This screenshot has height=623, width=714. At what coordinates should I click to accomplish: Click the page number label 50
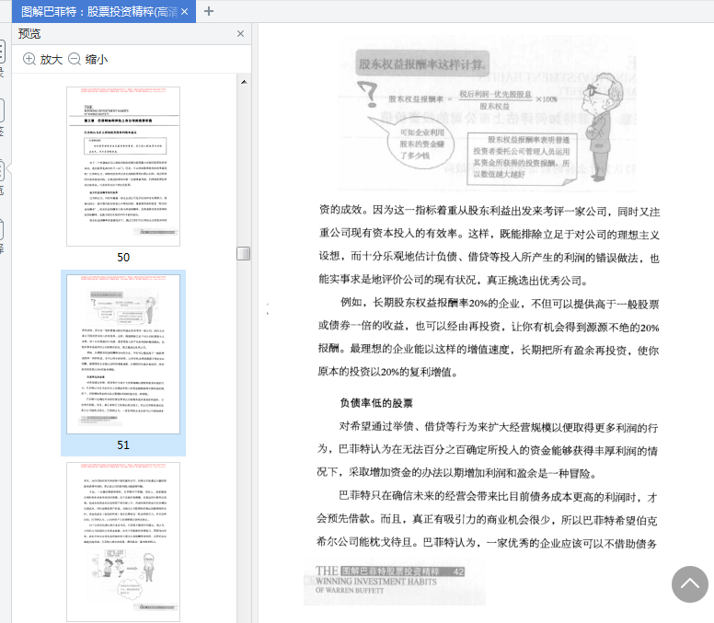123,258
